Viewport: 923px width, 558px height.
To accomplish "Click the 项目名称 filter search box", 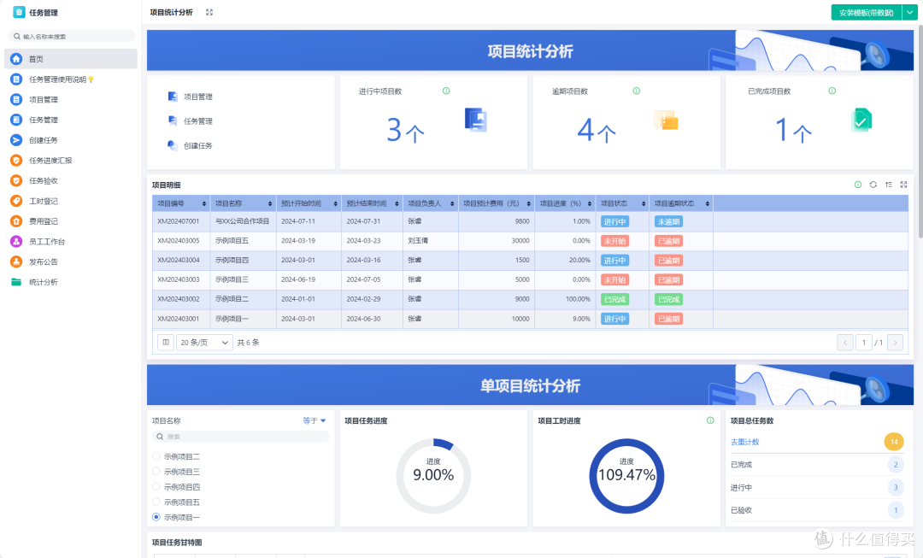I will point(240,437).
